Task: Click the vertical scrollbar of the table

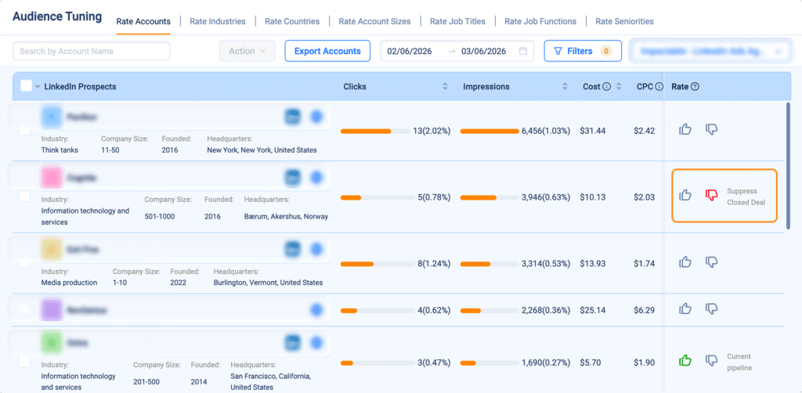Action: point(788,166)
